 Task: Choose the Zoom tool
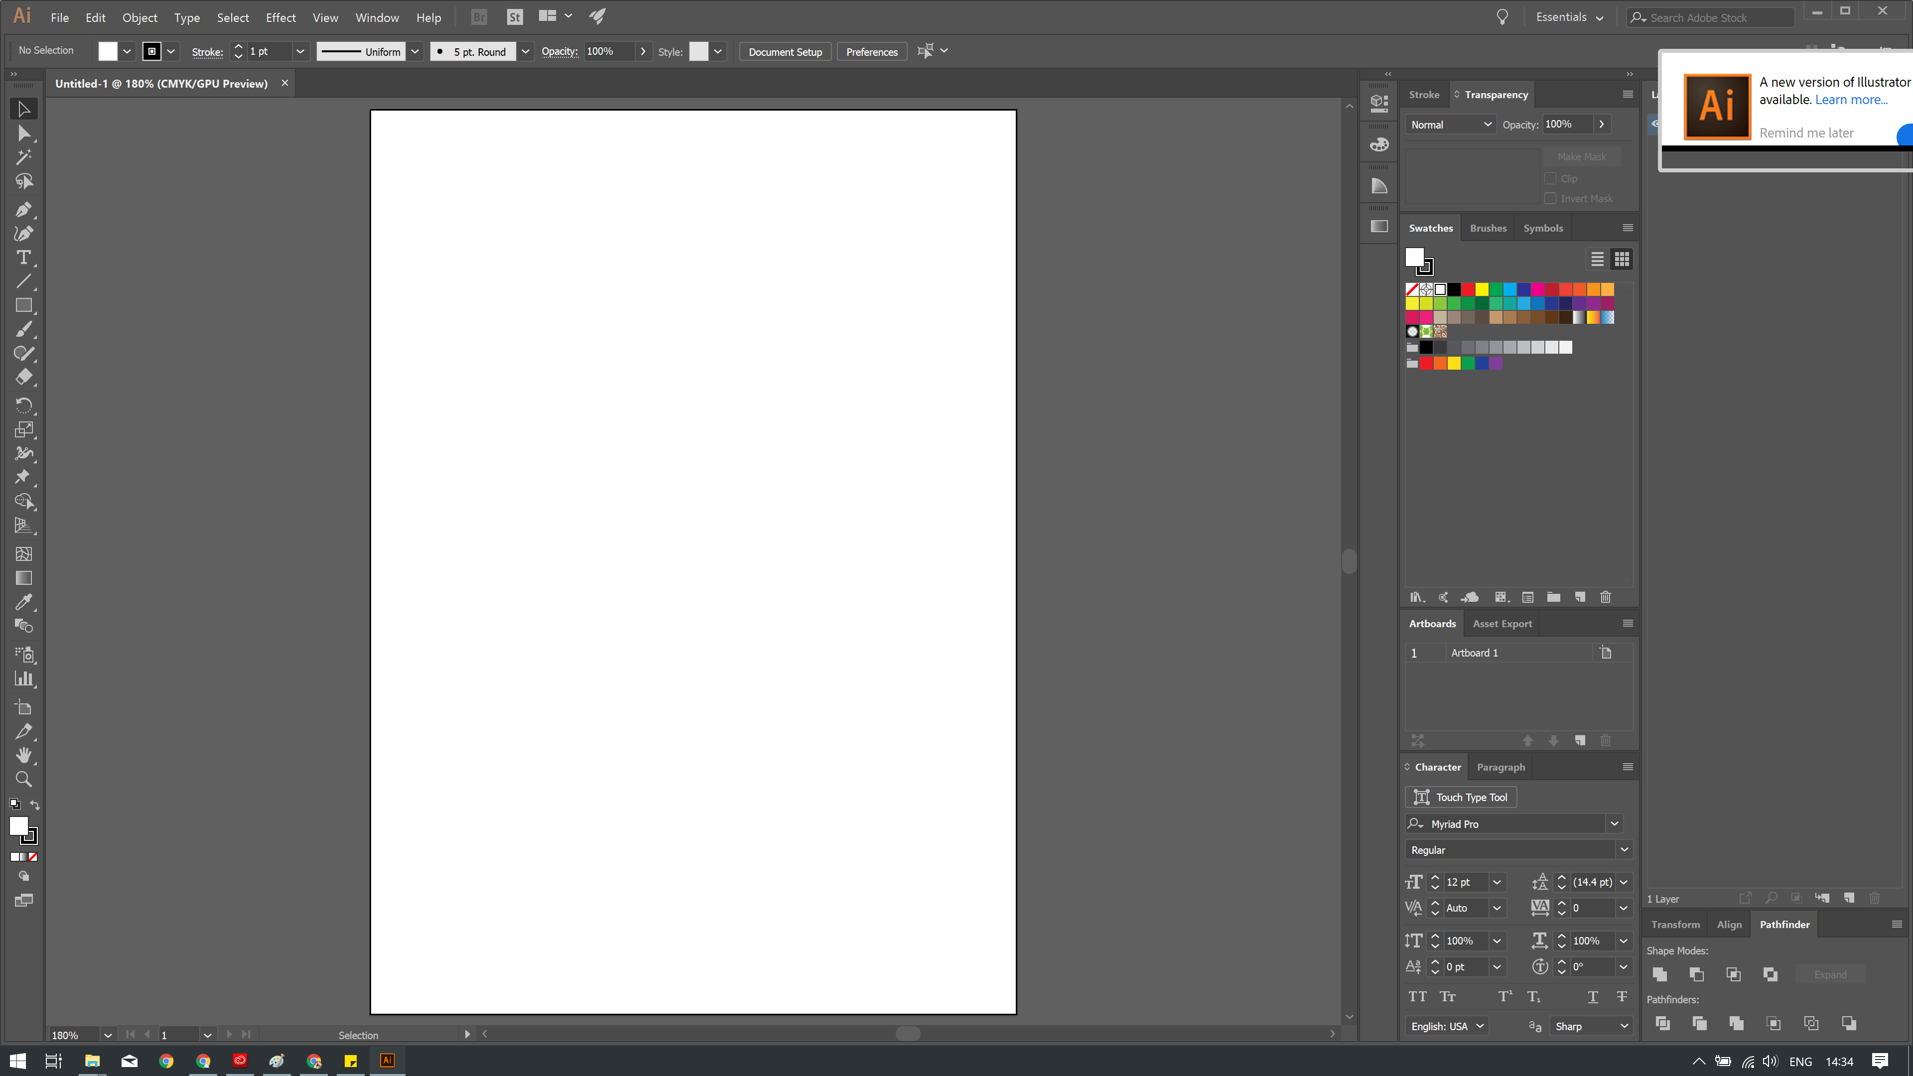pyautogui.click(x=23, y=779)
